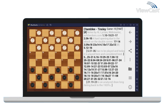The width and height of the screenshot is (163, 112).
Task: Open the BlueStacks title bar menu lines
Action: click(124, 25)
